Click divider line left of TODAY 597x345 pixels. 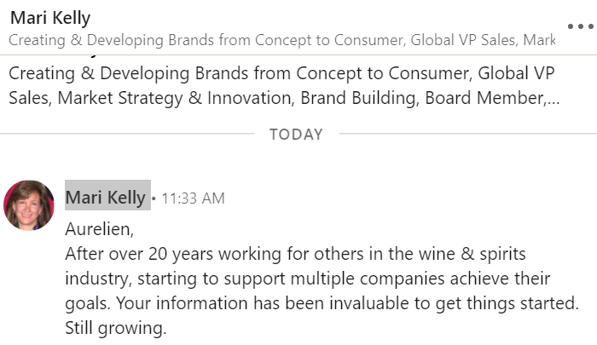click(x=128, y=135)
